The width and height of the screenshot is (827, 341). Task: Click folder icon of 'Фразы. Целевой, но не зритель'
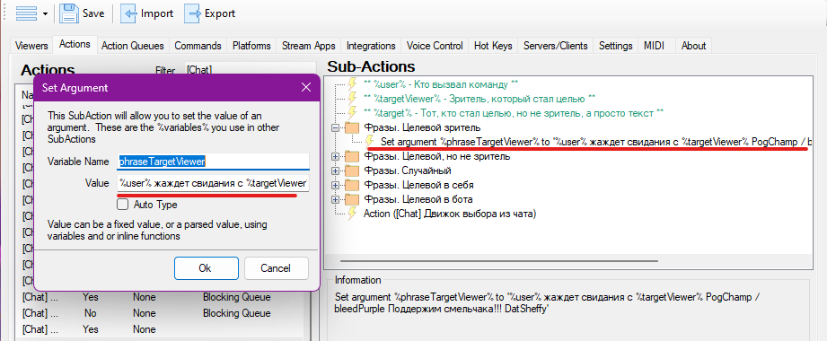(352, 156)
